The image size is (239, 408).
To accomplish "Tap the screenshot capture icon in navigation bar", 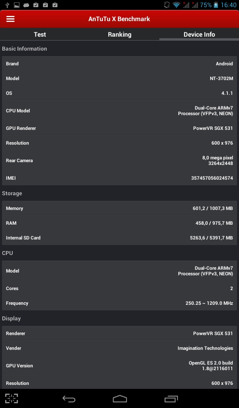I will click(x=12, y=398).
